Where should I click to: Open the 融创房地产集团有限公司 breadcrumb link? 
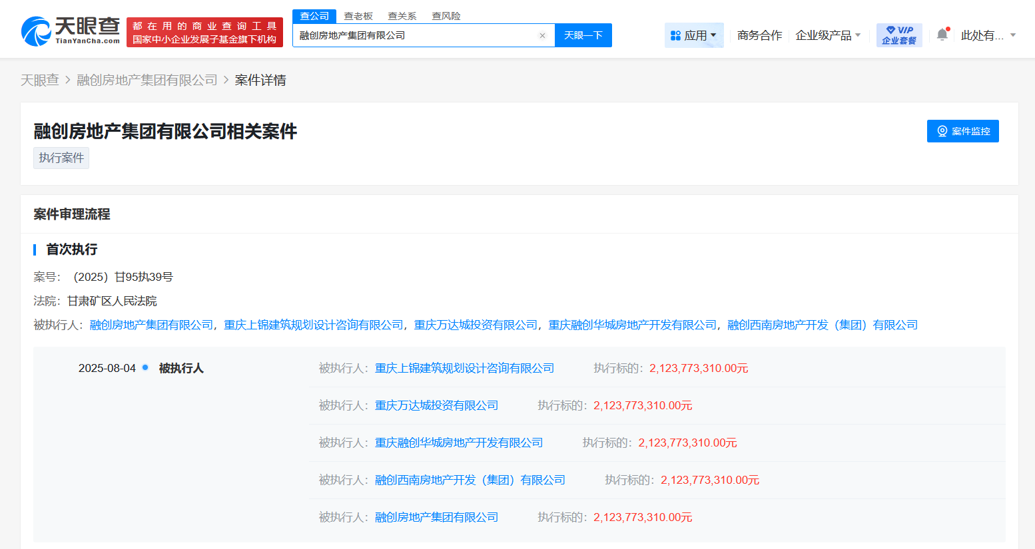click(x=147, y=80)
